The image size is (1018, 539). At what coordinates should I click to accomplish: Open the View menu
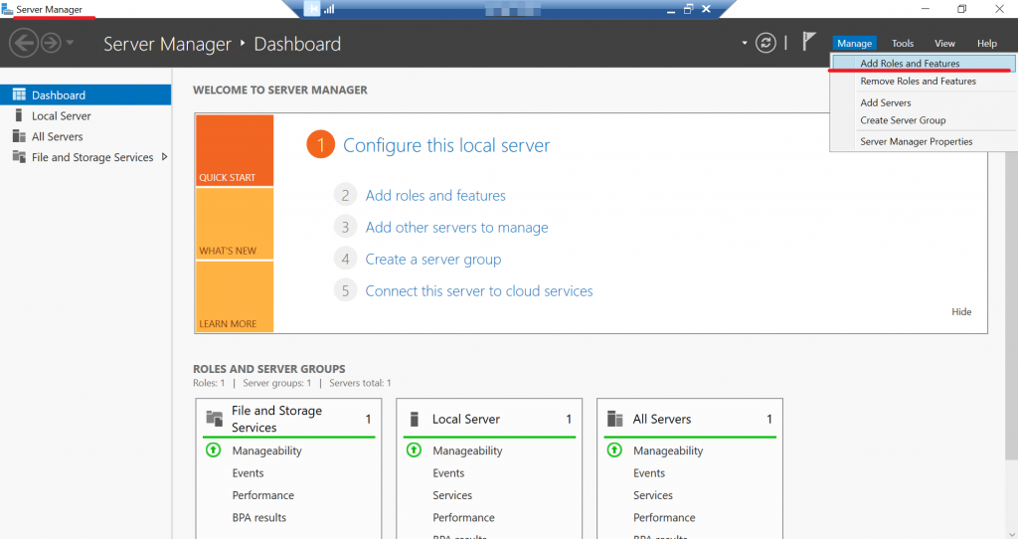click(x=944, y=43)
